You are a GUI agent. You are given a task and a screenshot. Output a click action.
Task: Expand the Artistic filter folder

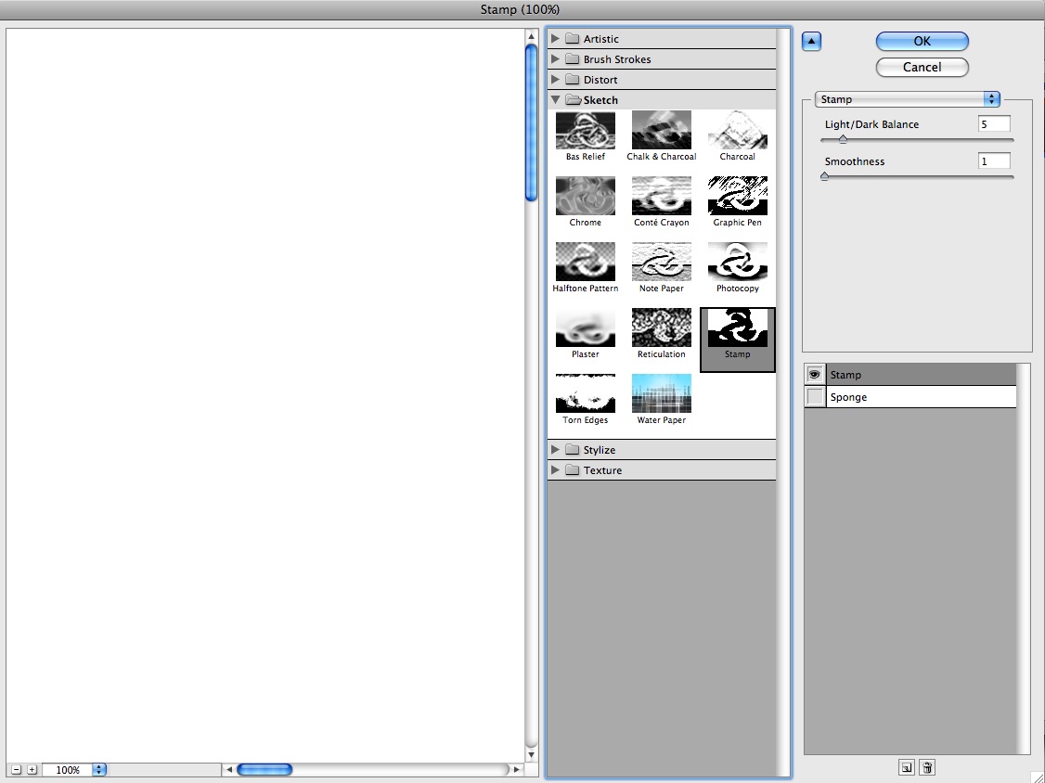(x=556, y=39)
